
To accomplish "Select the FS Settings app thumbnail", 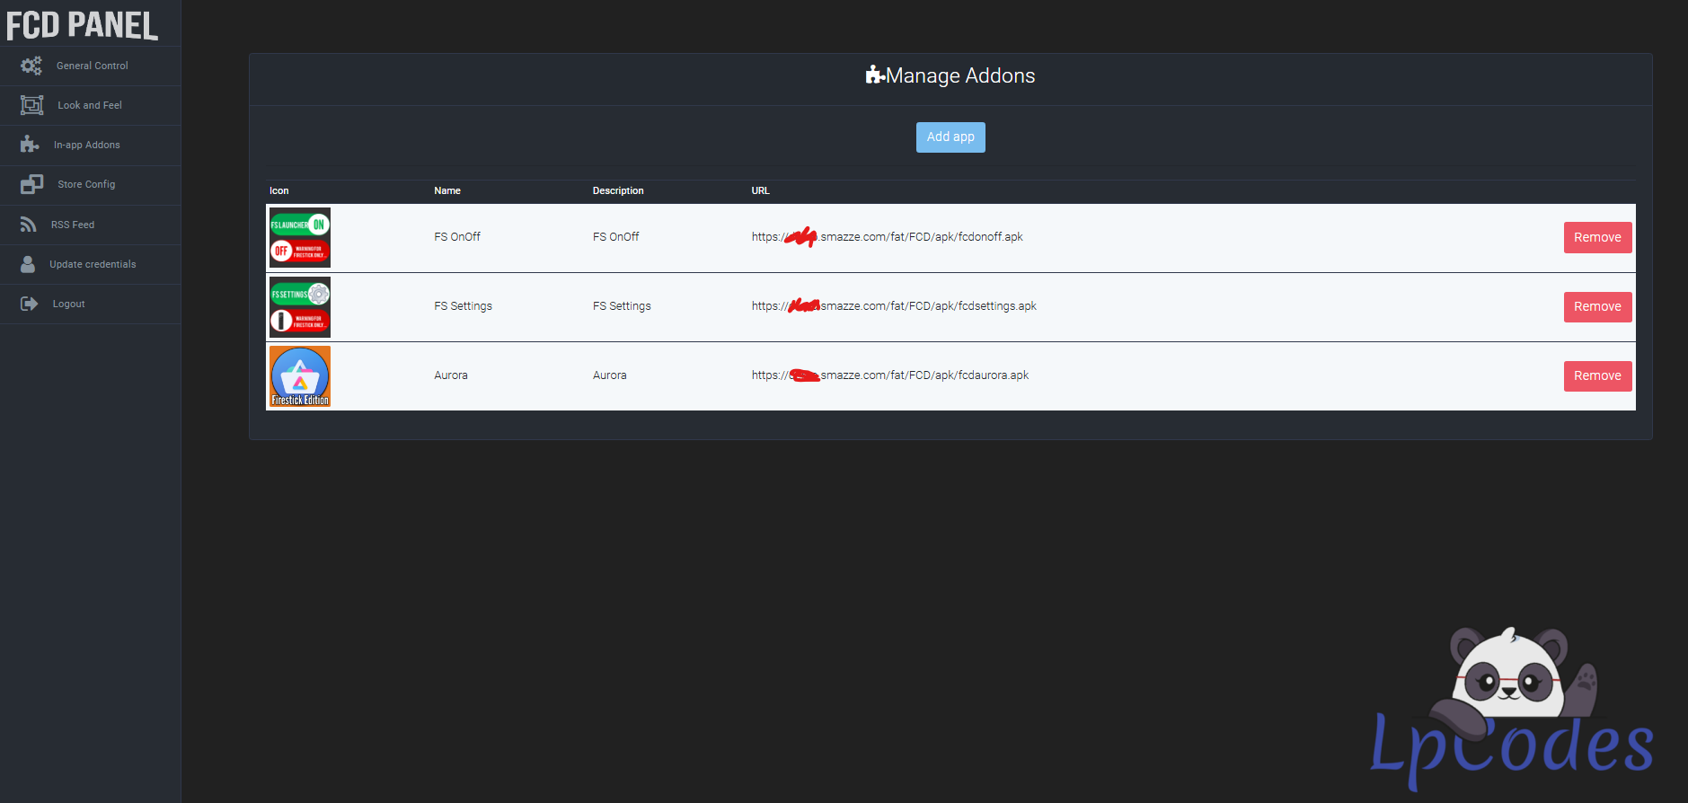I will point(300,306).
